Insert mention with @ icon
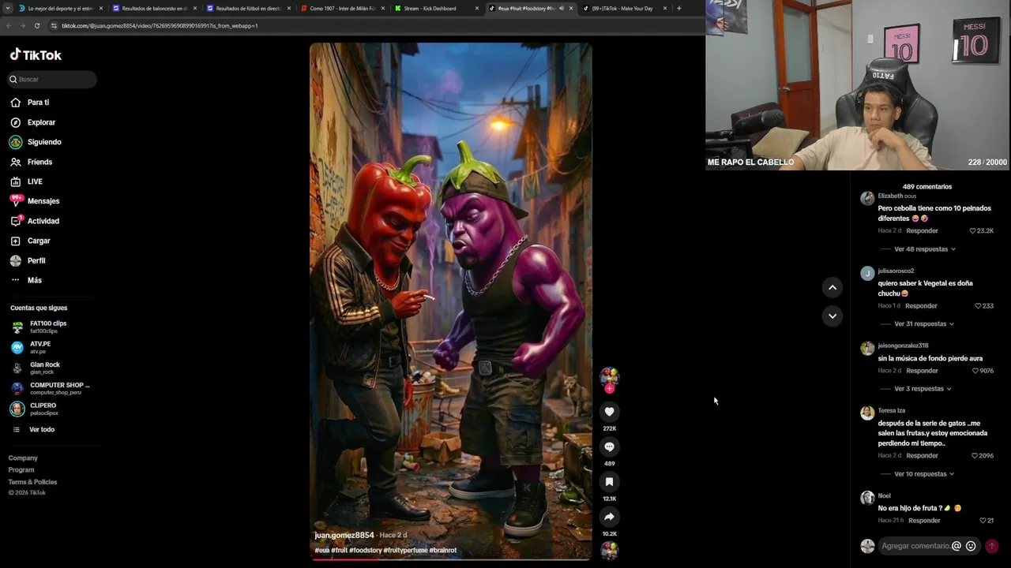Image resolution: width=1011 pixels, height=568 pixels. (x=957, y=546)
